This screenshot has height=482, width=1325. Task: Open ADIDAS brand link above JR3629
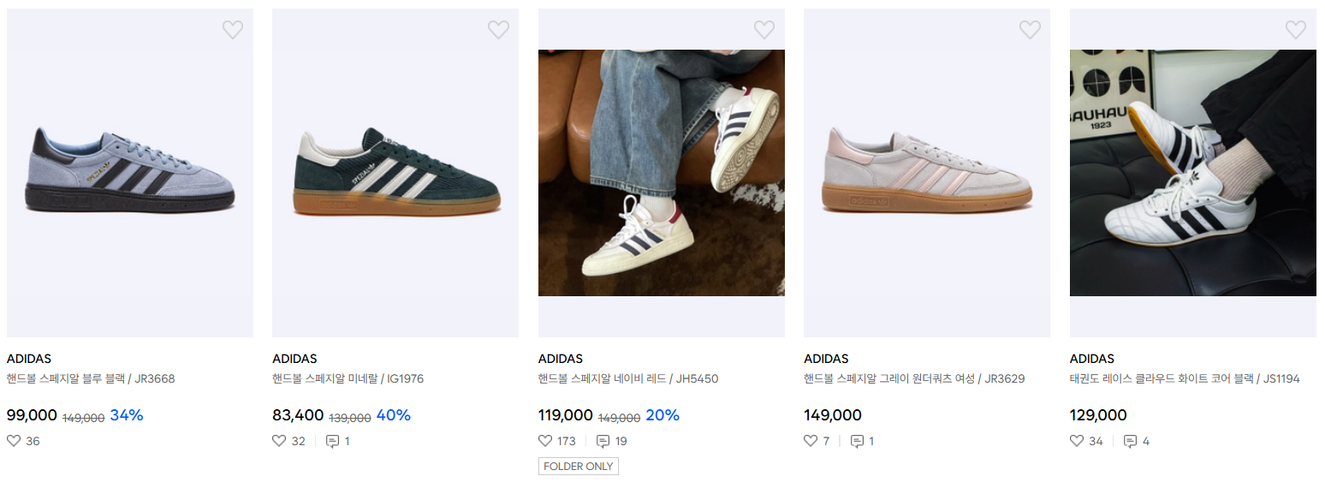click(x=826, y=359)
